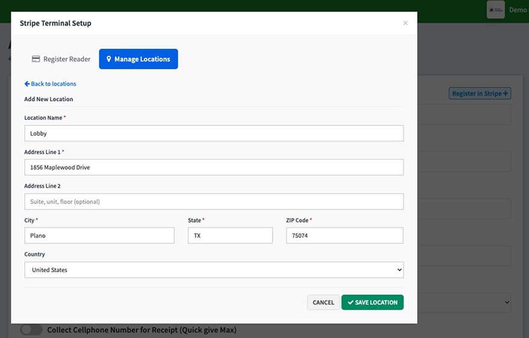Go back via Back to locations link
Viewport: 529px width, 338px height.
click(51, 84)
